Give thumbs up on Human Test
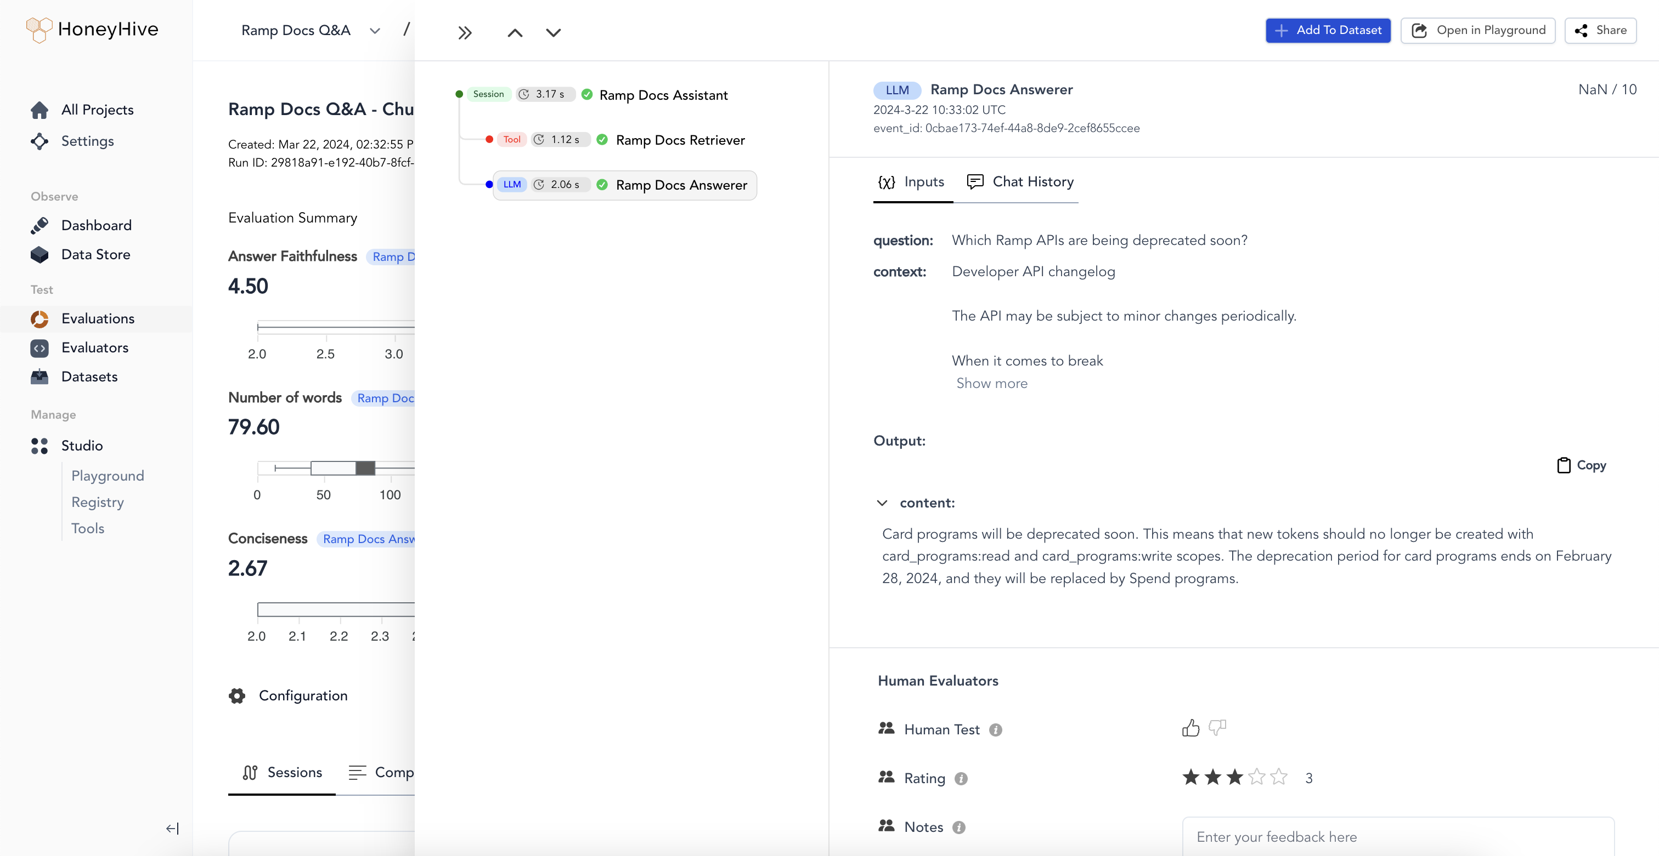The image size is (1659, 856). pyautogui.click(x=1191, y=728)
